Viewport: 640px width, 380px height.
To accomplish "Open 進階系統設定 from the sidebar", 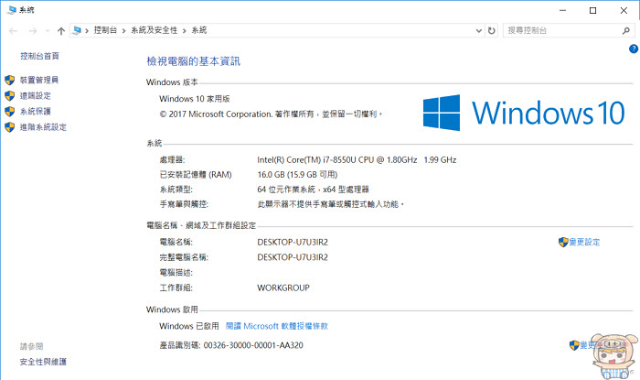I will [43, 127].
